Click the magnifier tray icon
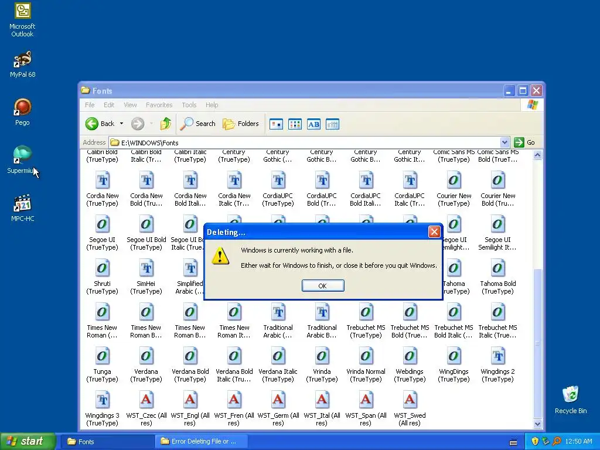 click(x=557, y=442)
